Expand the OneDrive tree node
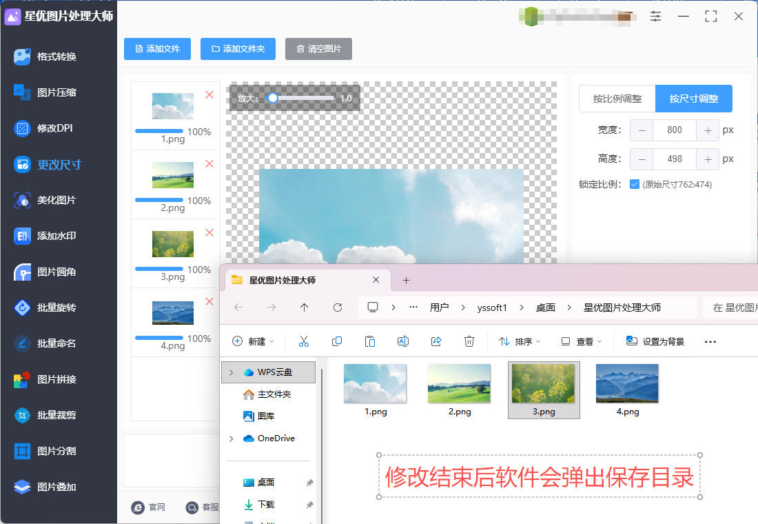 (x=231, y=439)
